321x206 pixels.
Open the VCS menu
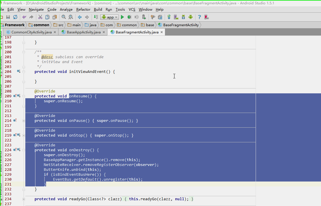132,10
